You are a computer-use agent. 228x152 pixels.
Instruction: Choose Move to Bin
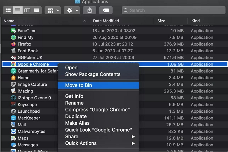coord(98,85)
